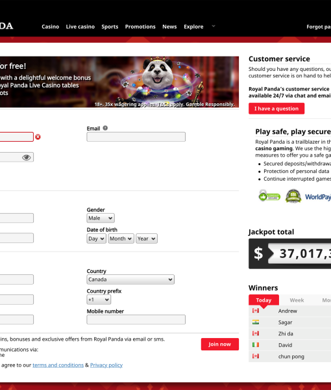
Task: Select the Today winners tab
Action: [x=264, y=300]
